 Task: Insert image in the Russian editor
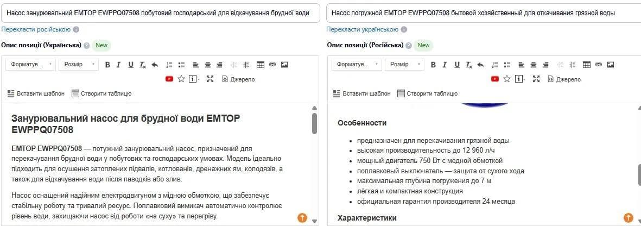click(x=611, y=65)
